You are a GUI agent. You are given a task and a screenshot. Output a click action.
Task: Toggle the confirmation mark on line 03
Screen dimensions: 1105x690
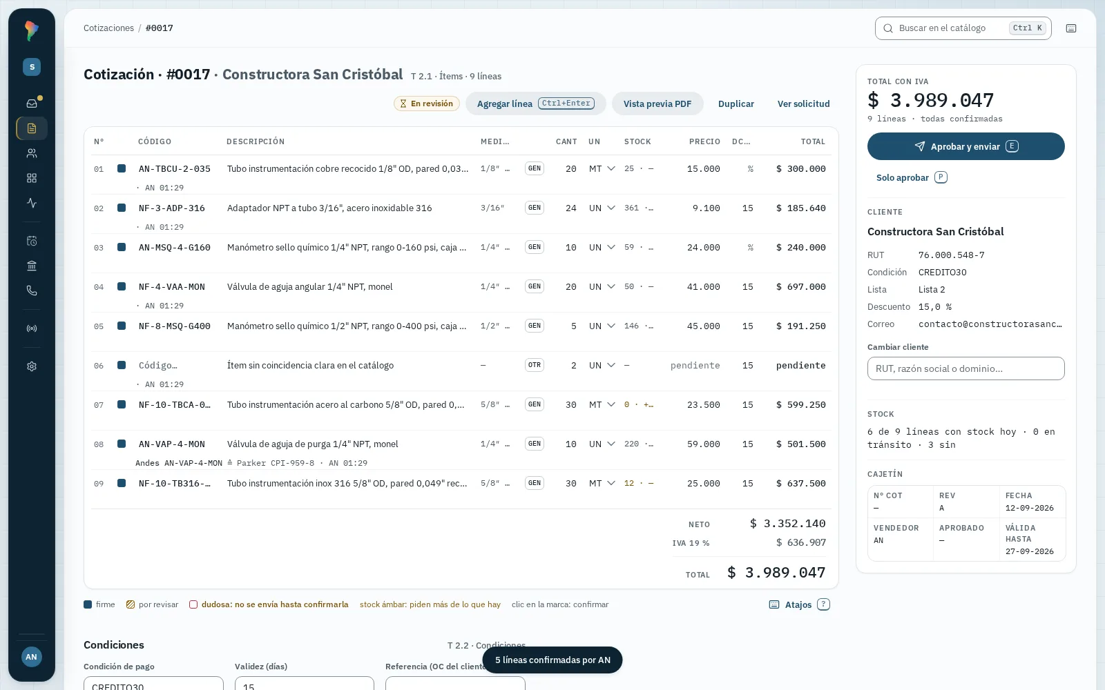122,247
